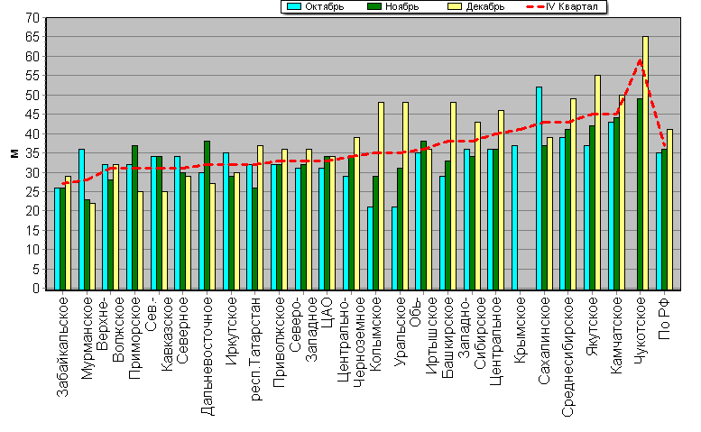Click the 'Якутское' category label

tap(593, 326)
